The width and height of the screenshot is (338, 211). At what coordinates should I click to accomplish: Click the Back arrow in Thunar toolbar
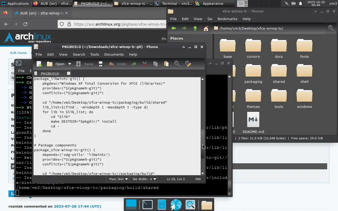(x=173, y=28)
